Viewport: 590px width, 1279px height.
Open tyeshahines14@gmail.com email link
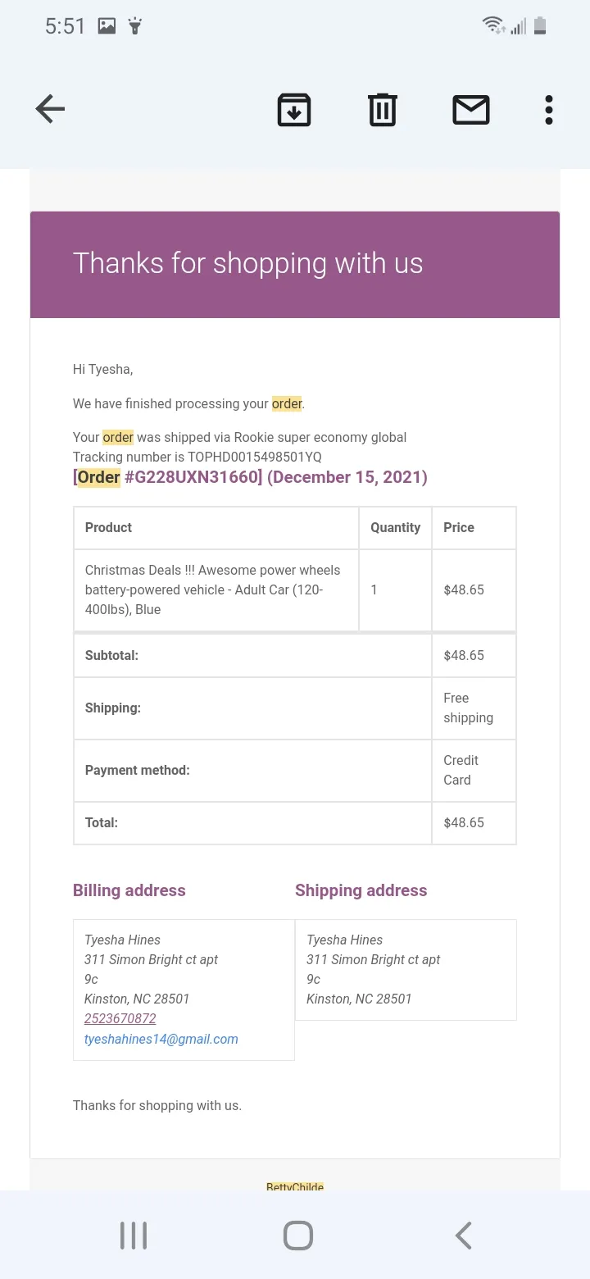pyautogui.click(x=161, y=1039)
